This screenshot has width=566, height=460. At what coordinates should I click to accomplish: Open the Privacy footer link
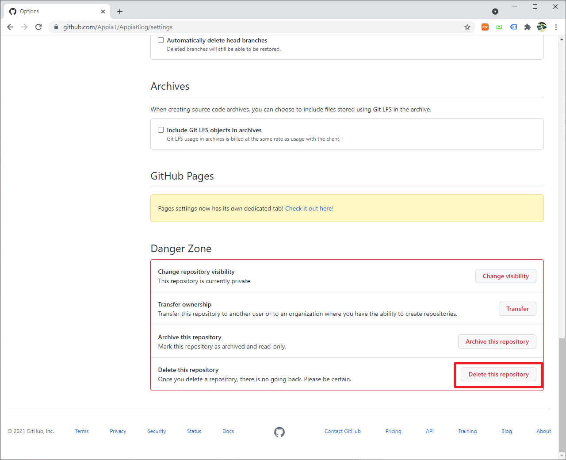pyautogui.click(x=118, y=431)
